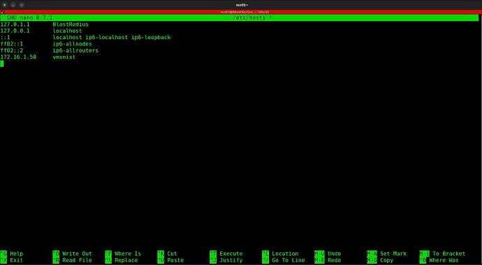Click the ^\ Replace shortcut

[122, 260]
